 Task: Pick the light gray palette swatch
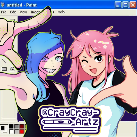click(16, 132)
